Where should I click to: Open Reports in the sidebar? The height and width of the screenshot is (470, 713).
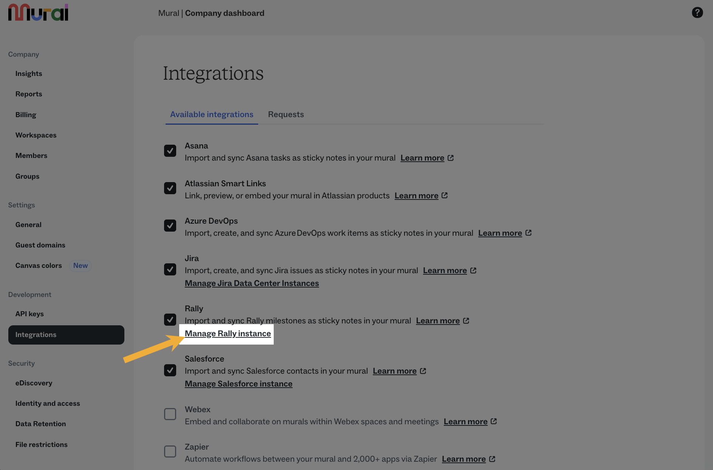[x=29, y=94]
